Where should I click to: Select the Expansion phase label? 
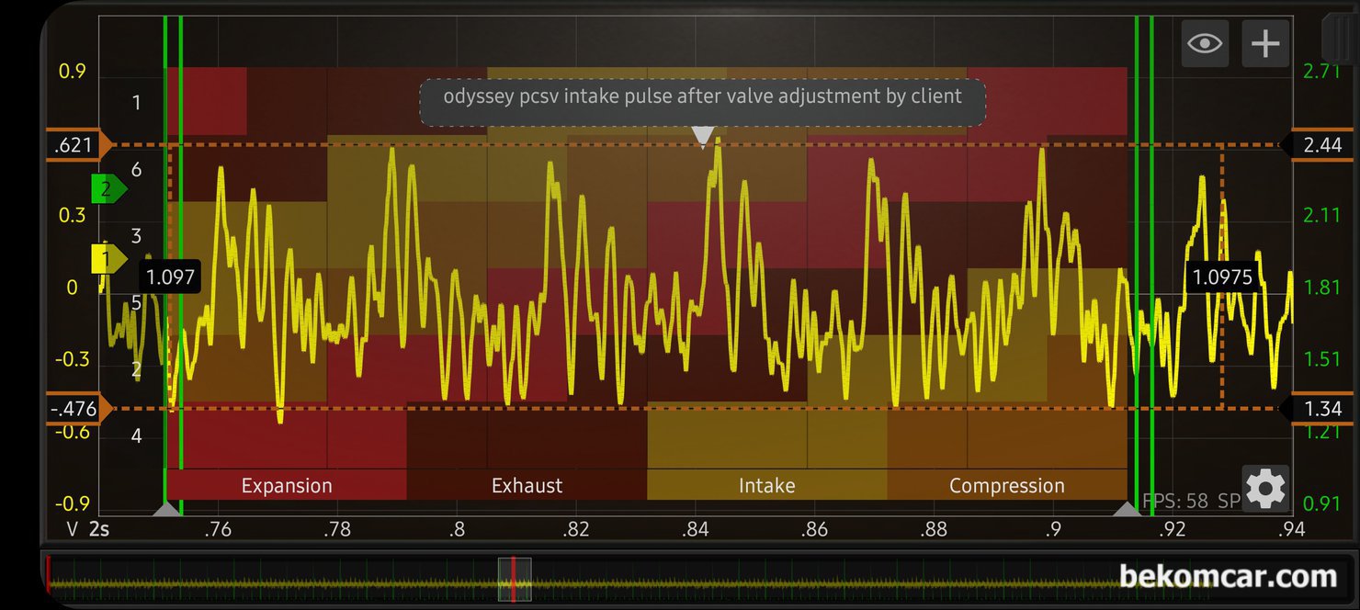click(x=287, y=485)
